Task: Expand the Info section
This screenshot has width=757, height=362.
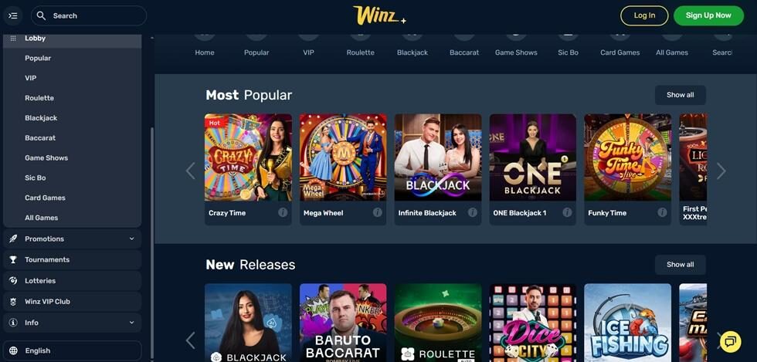Action: [x=73, y=323]
